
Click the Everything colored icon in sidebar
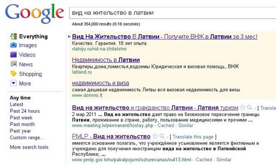pyautogui.click(x=13, y=36)
